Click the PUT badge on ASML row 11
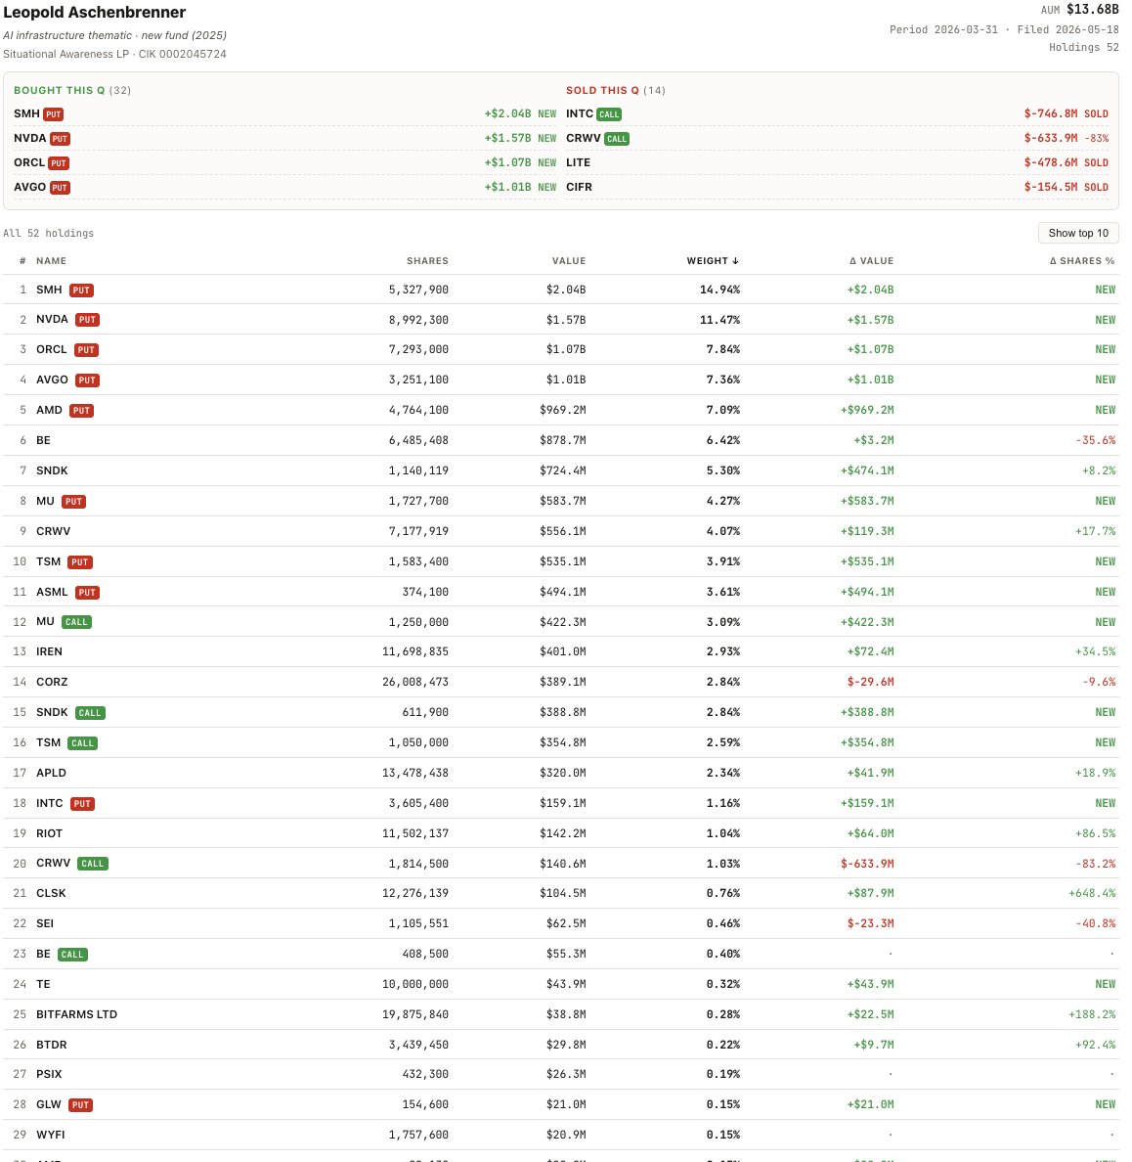 pyautogui.click(x=87, y=593)
